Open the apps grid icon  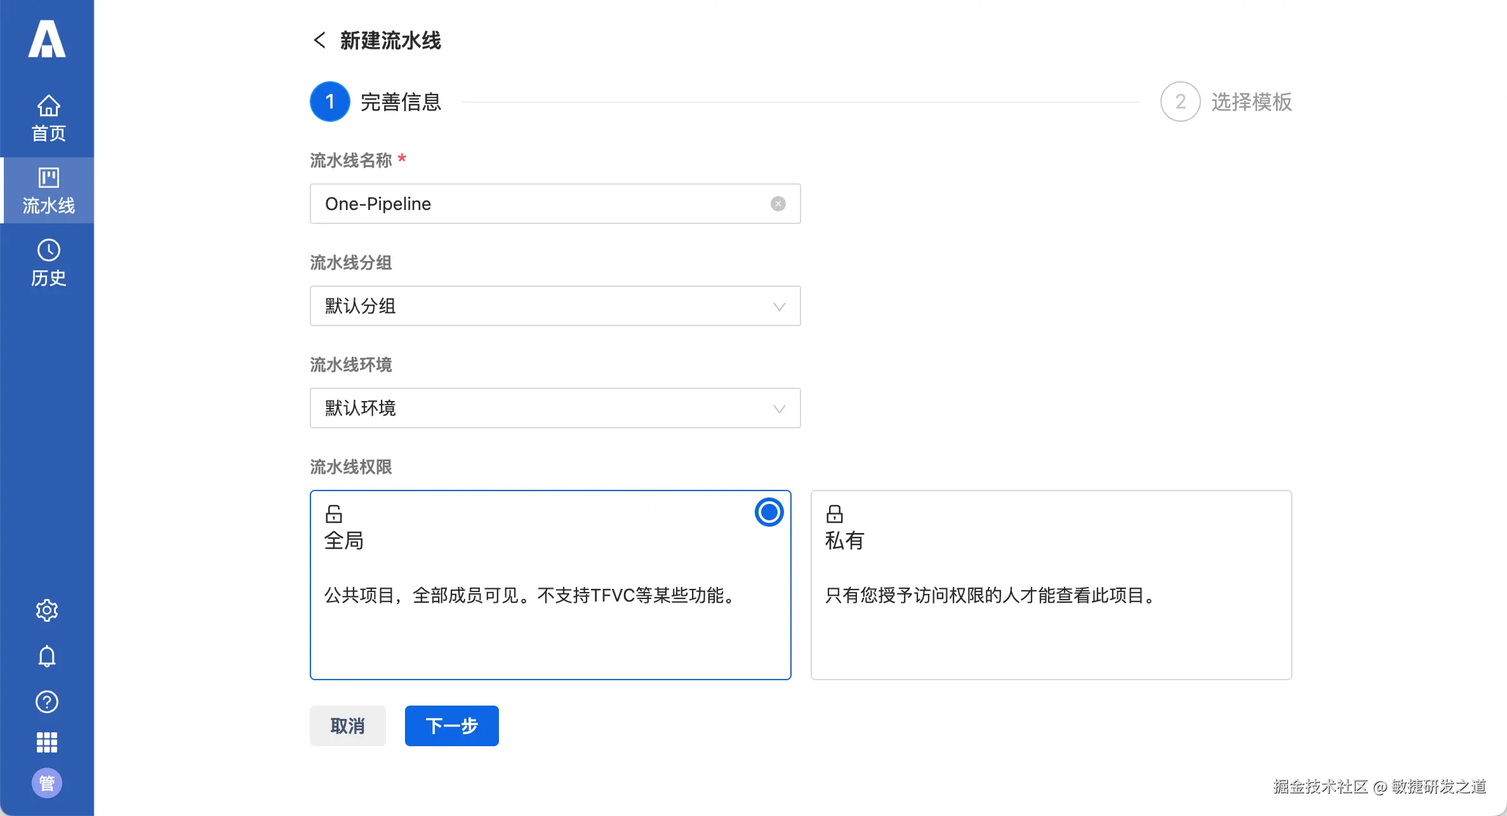coord(47,742)
